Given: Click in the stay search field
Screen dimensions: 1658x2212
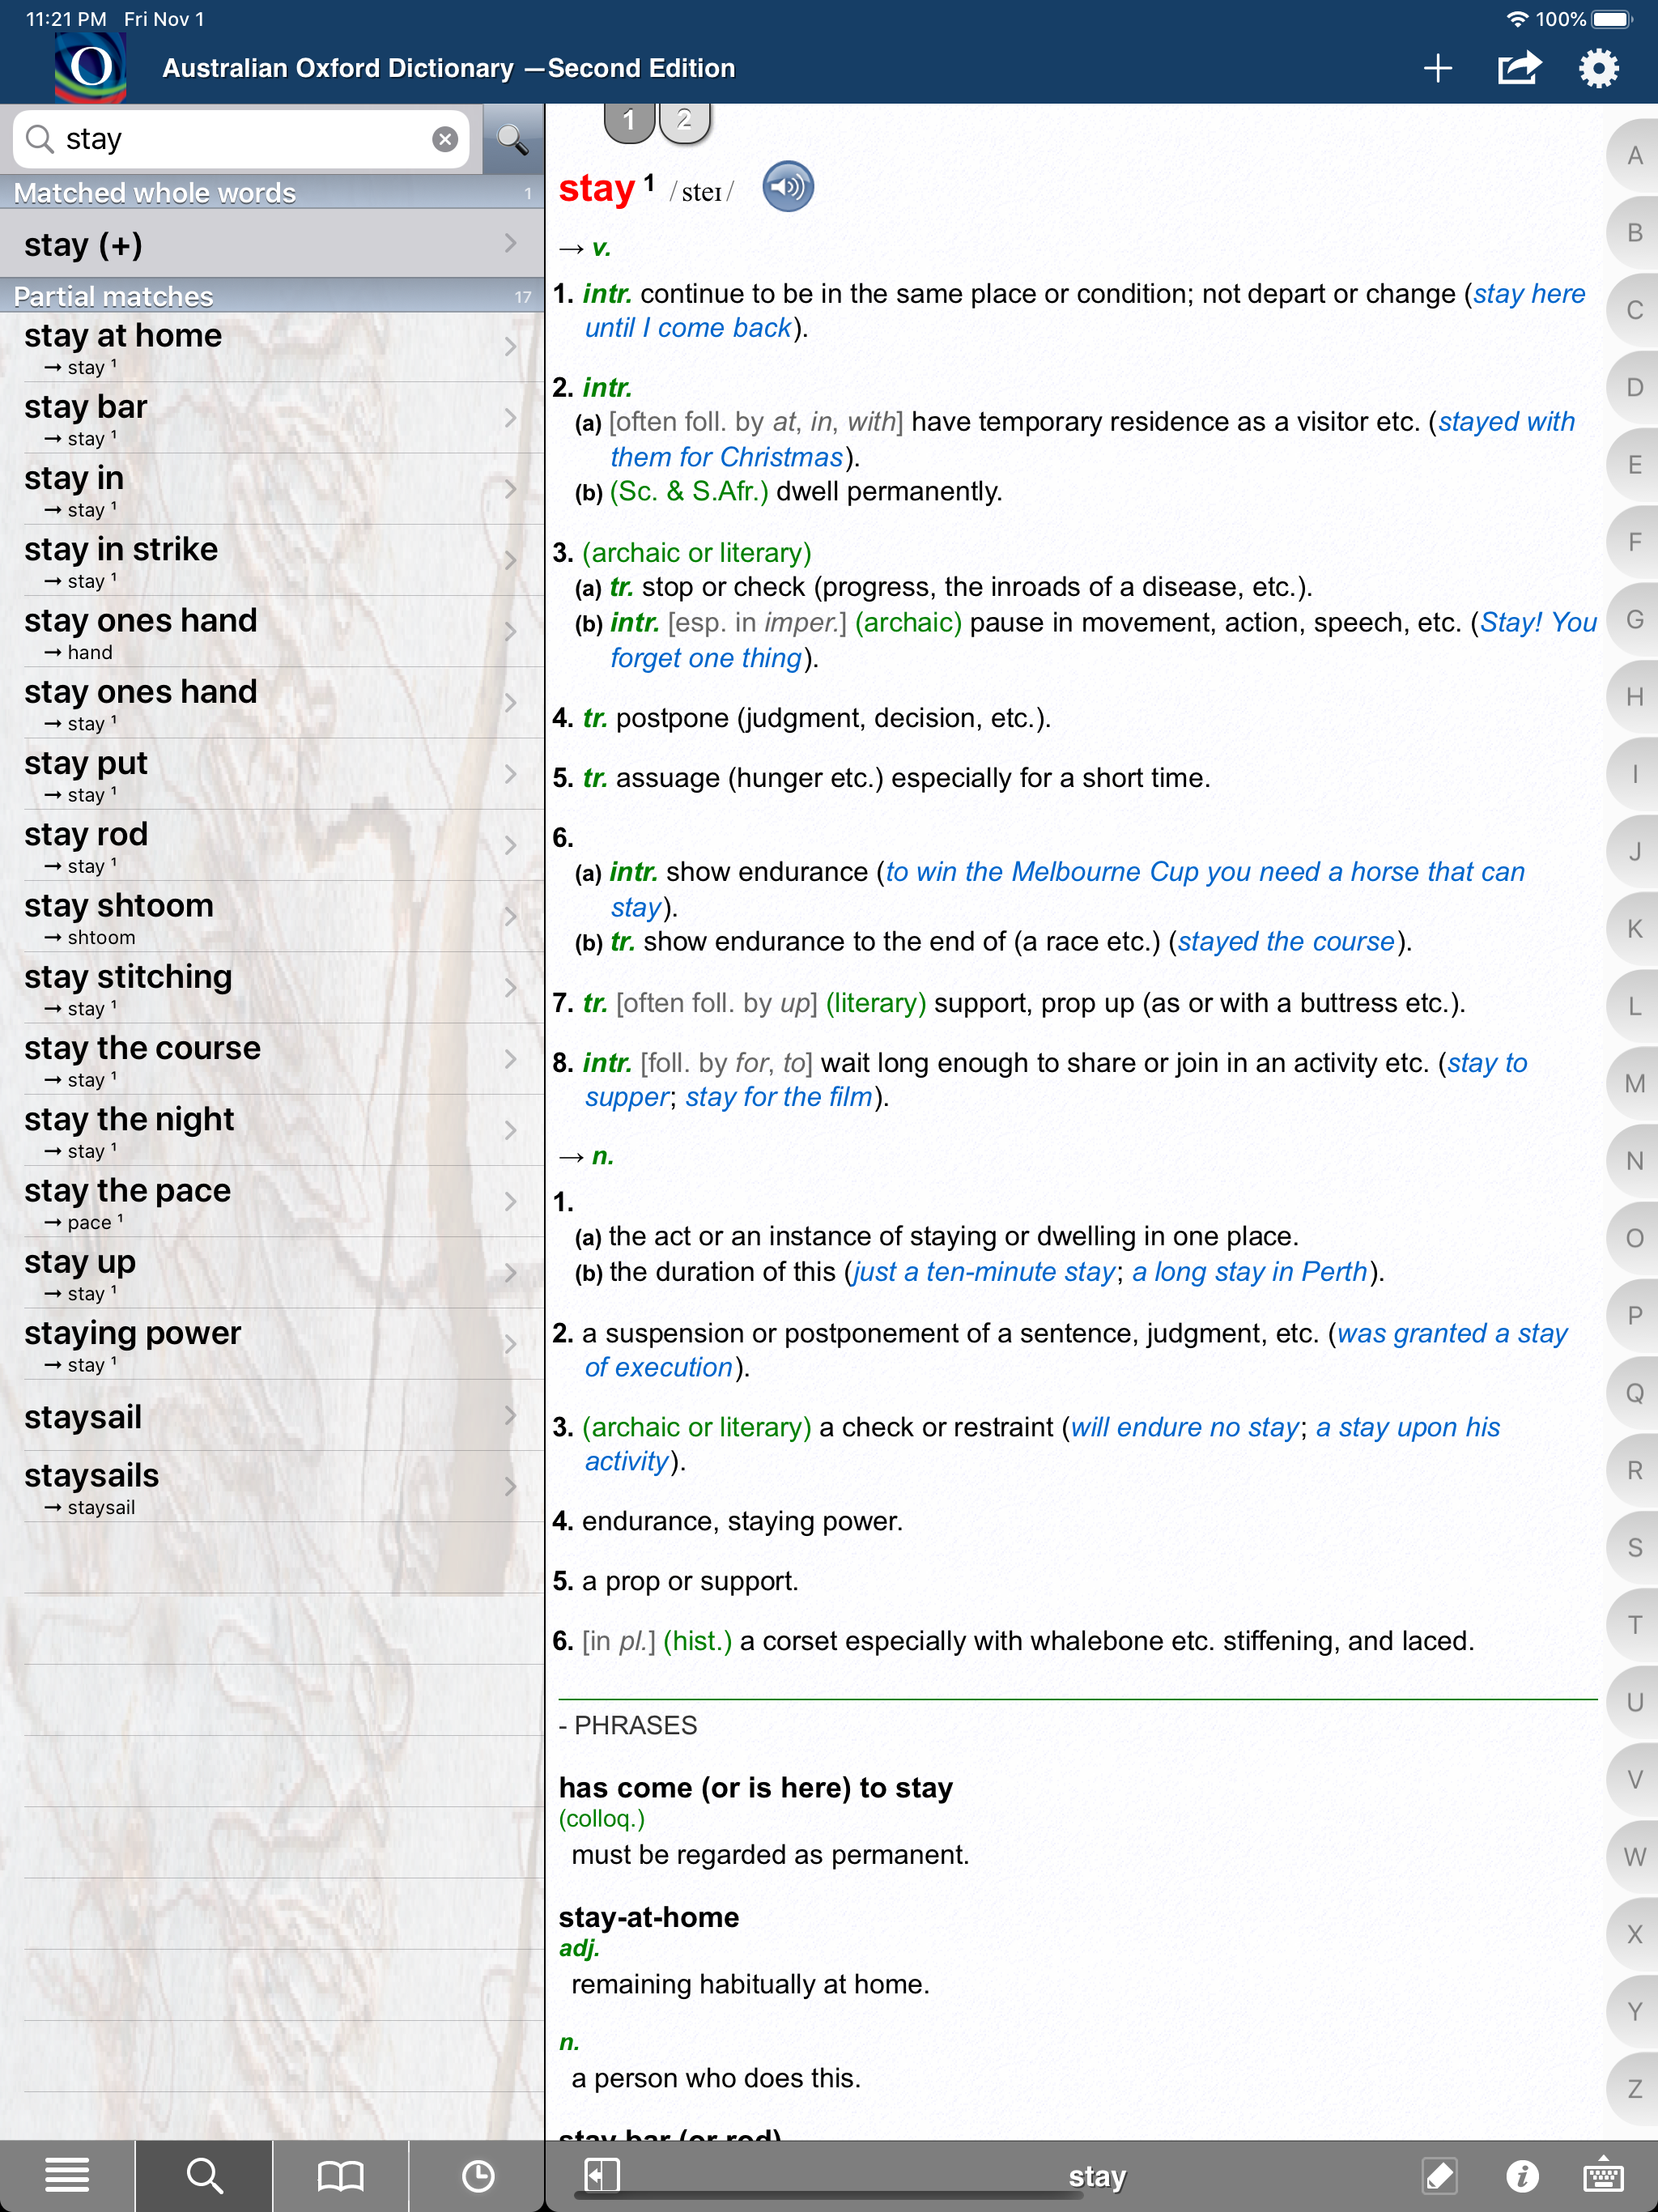Looking at the screenshot, I should click(x=240, y=139).
